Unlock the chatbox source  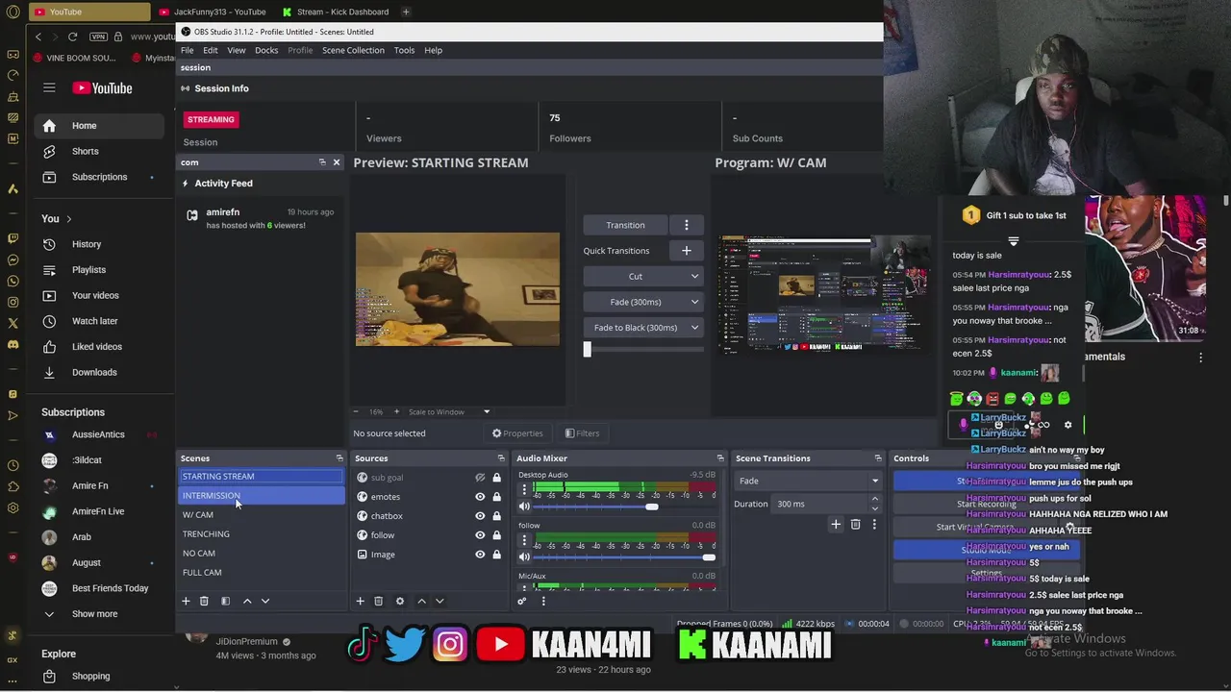click(496, 516)
